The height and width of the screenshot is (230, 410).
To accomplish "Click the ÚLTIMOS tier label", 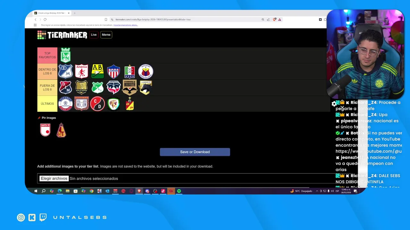I will (47, 104).
